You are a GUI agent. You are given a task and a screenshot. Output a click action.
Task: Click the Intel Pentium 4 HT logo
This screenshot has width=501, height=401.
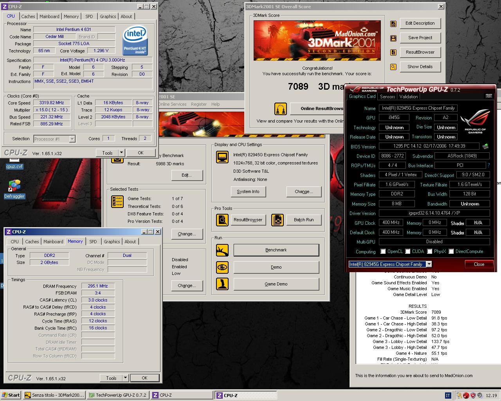[135, 40]
